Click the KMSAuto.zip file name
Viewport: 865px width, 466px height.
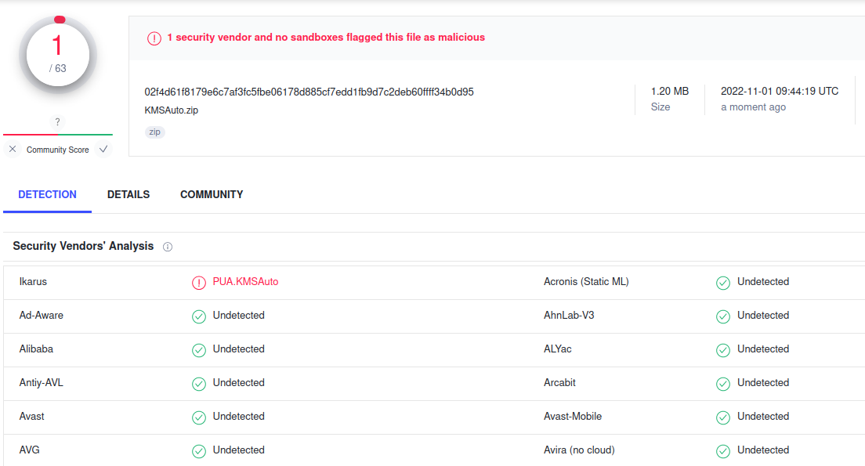(171, 110)
